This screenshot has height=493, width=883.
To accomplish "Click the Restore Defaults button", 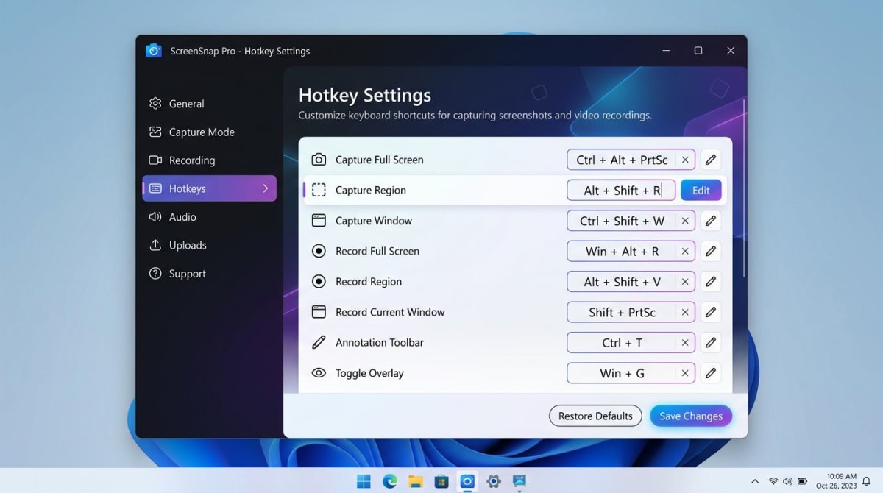I will click(595, 416).
